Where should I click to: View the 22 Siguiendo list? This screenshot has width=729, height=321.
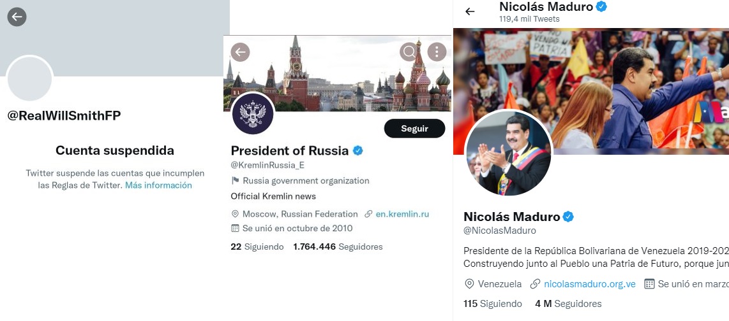(x=257, y=246)
